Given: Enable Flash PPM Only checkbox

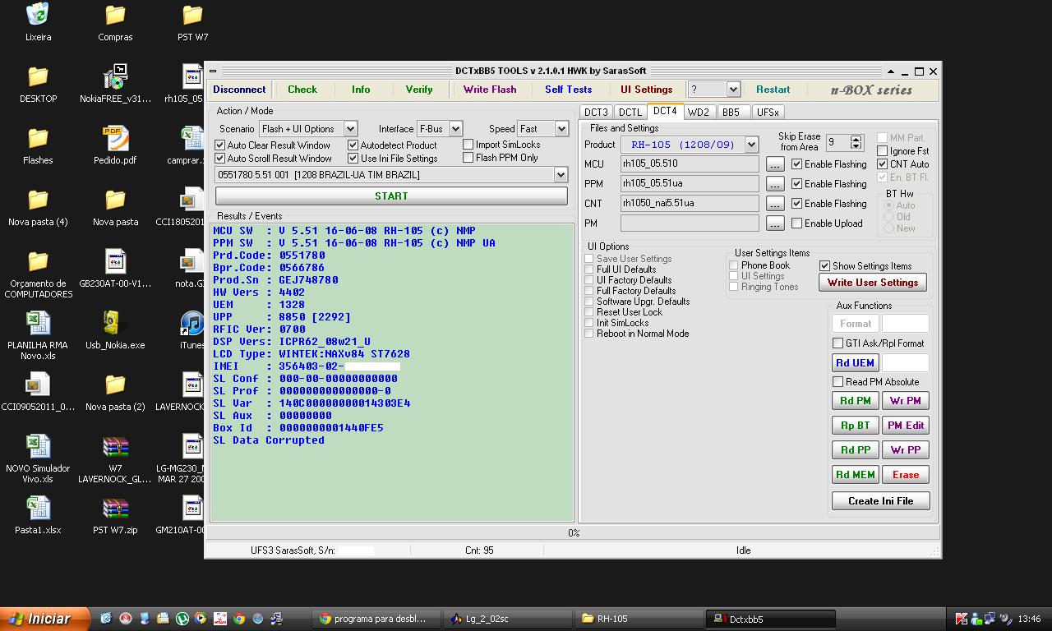Looking at the screenshot, I should [x=468, y=158].
